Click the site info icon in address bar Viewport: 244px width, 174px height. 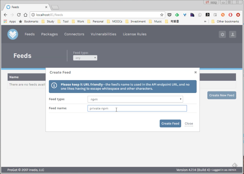coord(33,15)
